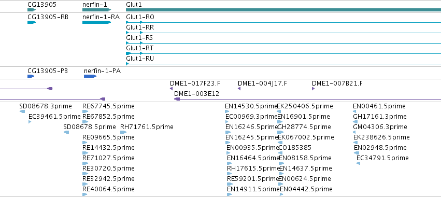
Task: Select the CO185385 EST label
Action: (295, 147)
